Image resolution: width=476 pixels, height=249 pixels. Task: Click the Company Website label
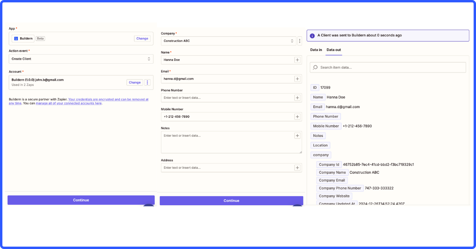(x=334, y=196)
